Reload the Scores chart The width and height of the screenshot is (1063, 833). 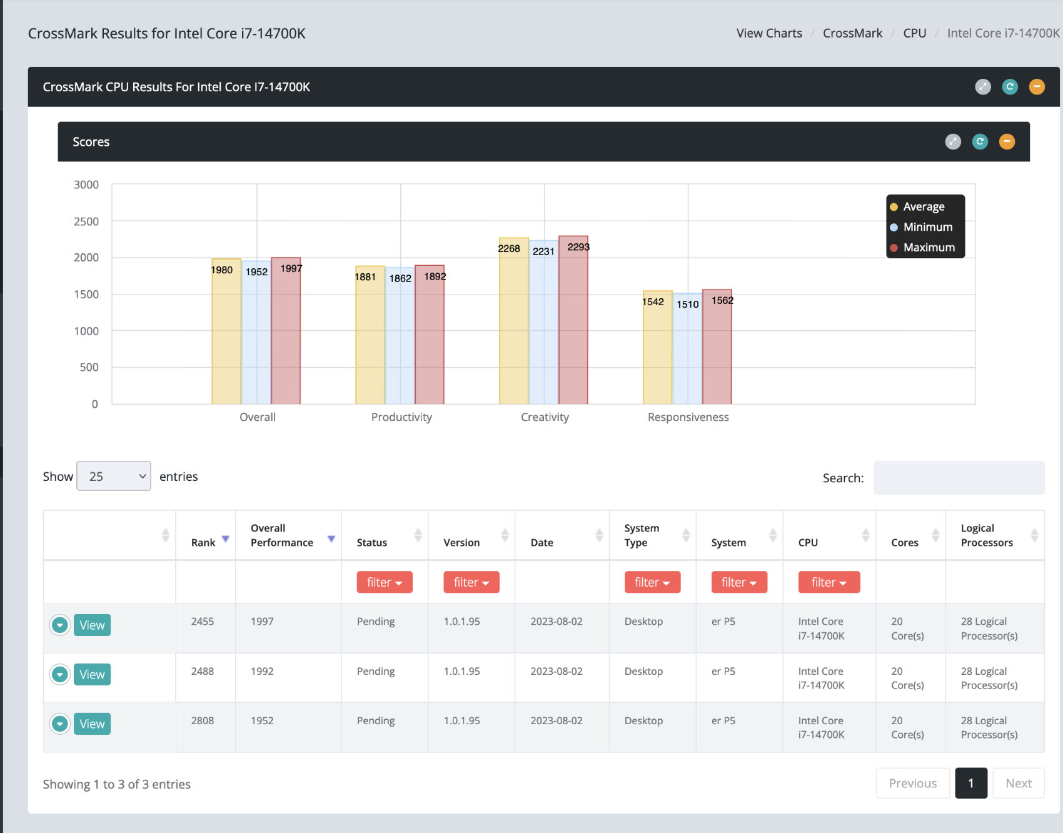pos(980,142)
